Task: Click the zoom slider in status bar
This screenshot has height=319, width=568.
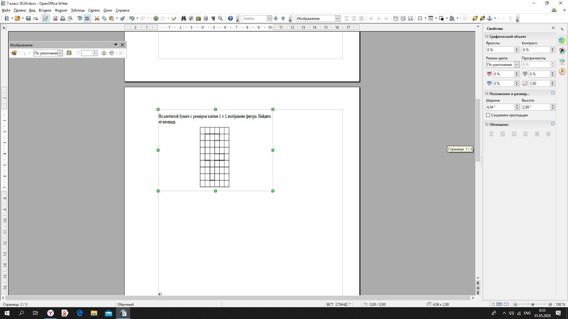Action: click(532, 304)
